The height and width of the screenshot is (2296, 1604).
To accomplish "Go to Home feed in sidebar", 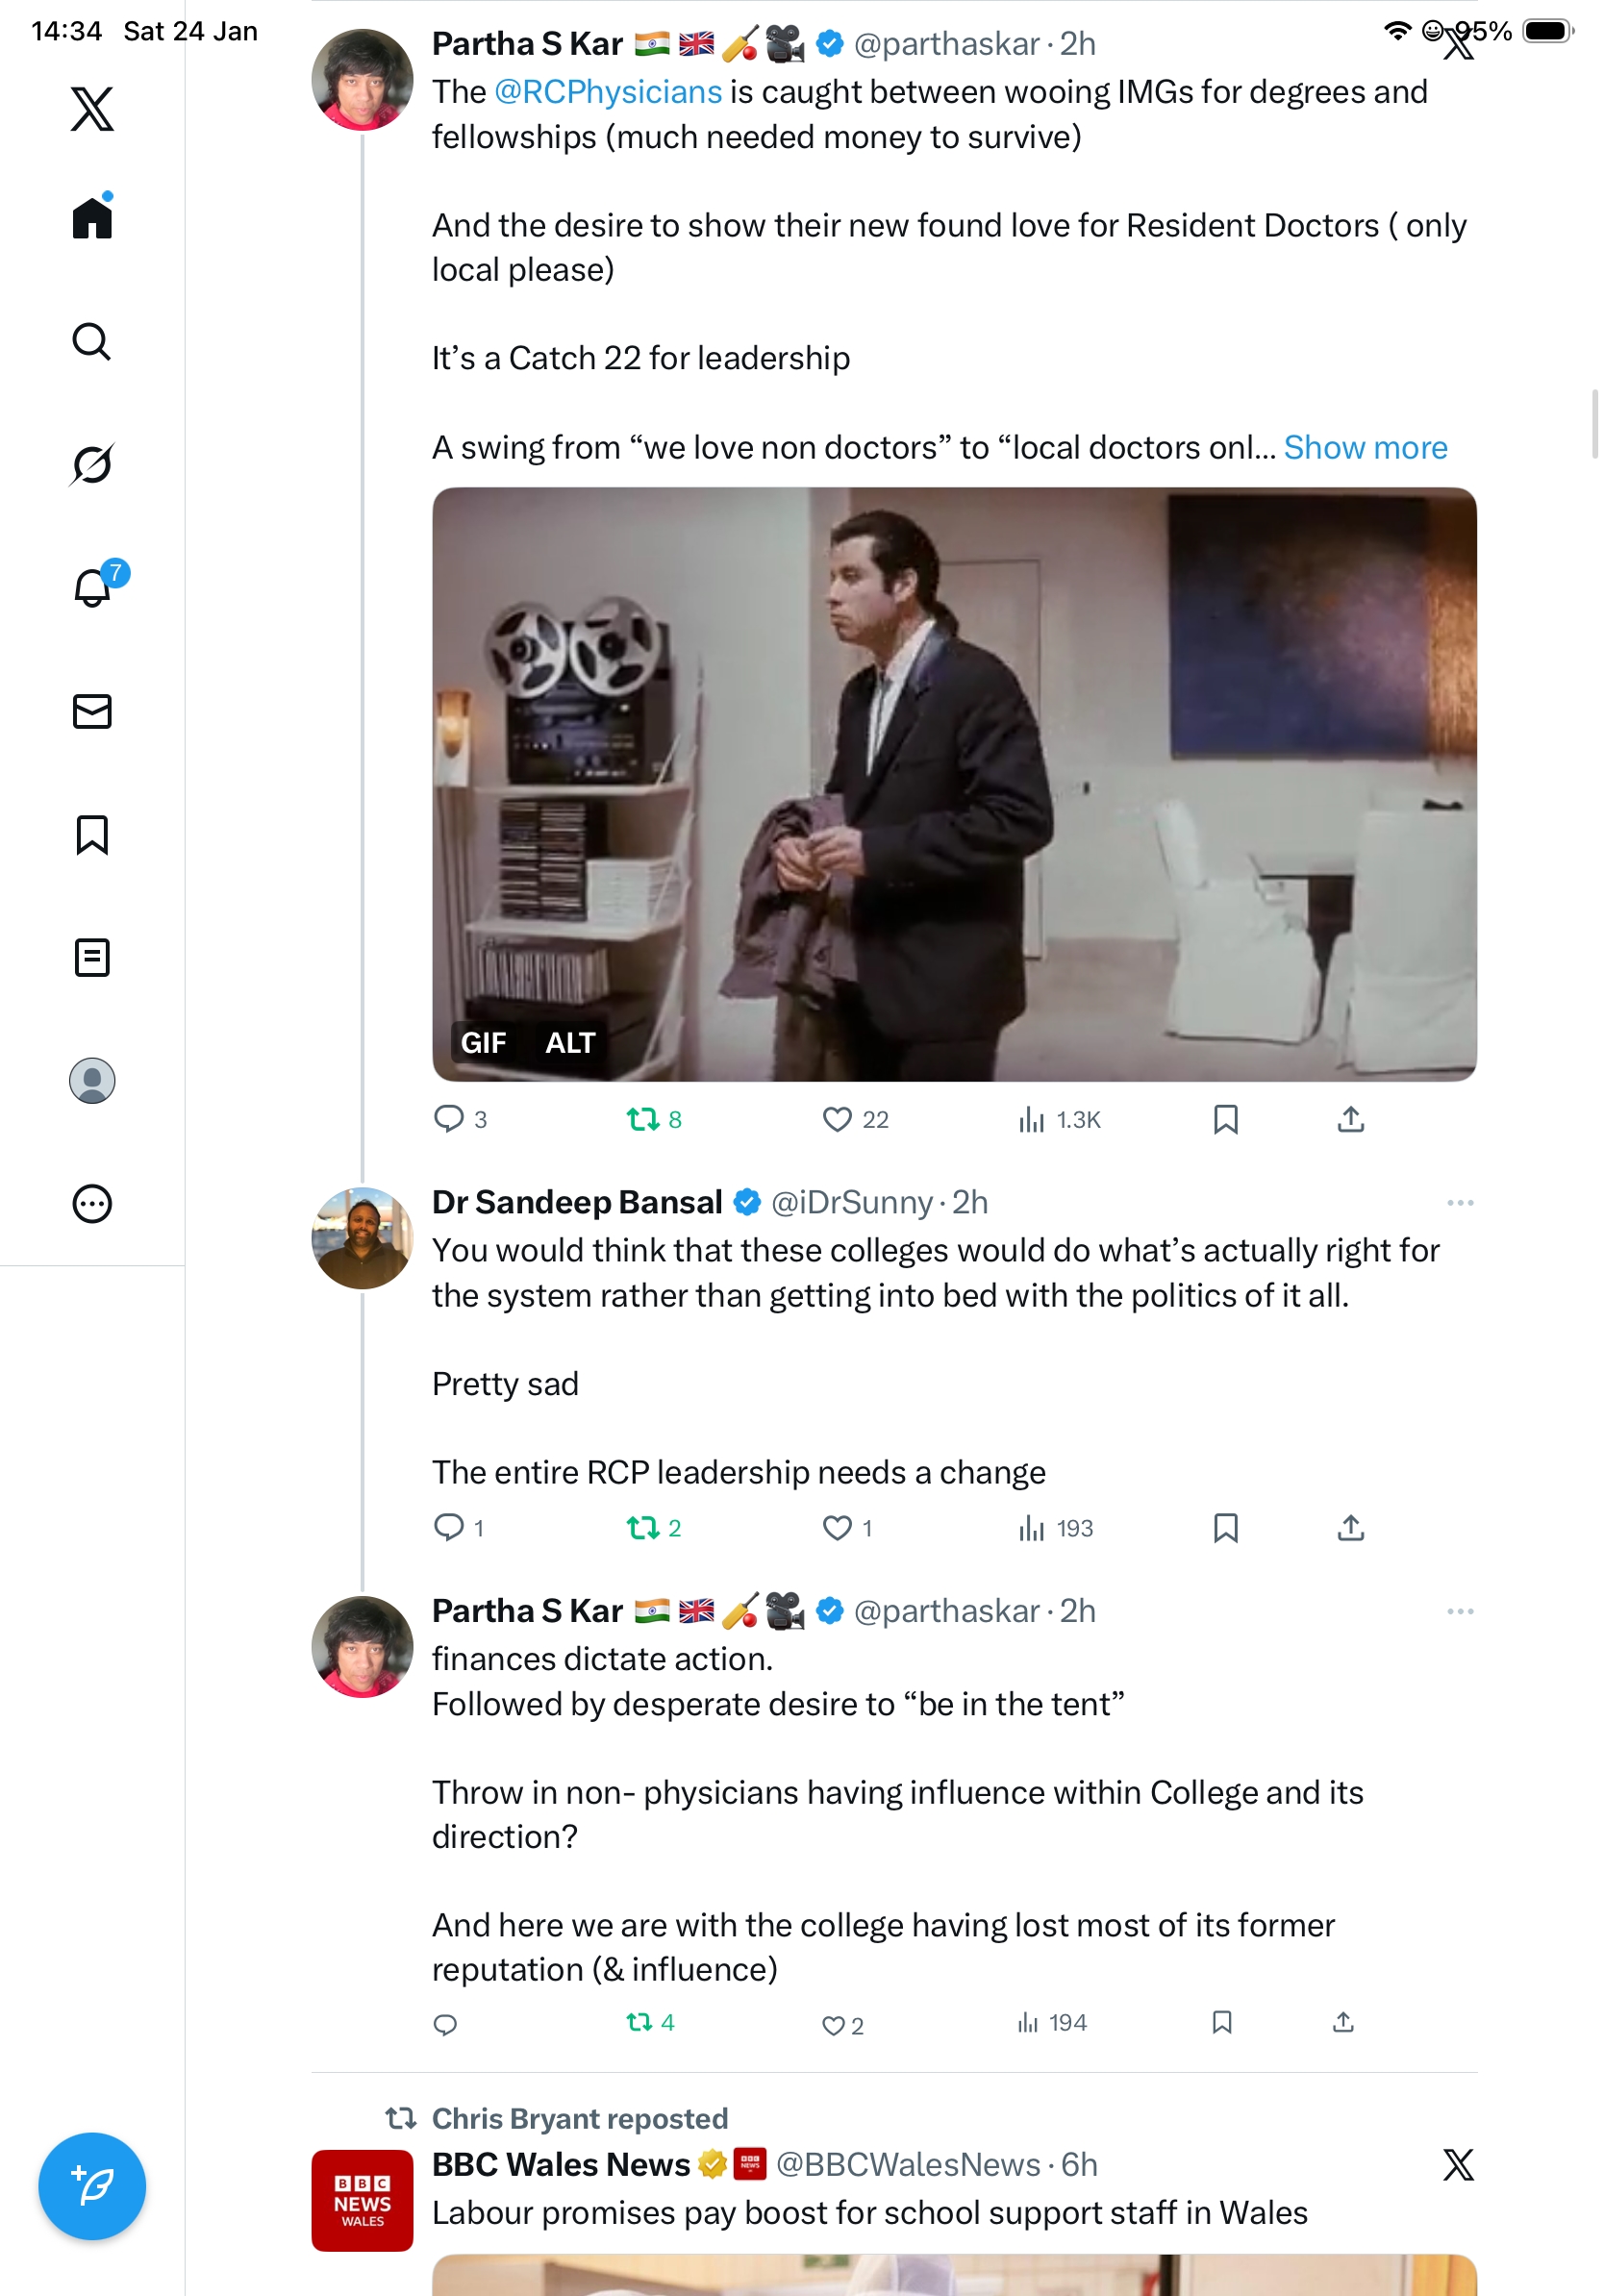I will pos(92,217).
